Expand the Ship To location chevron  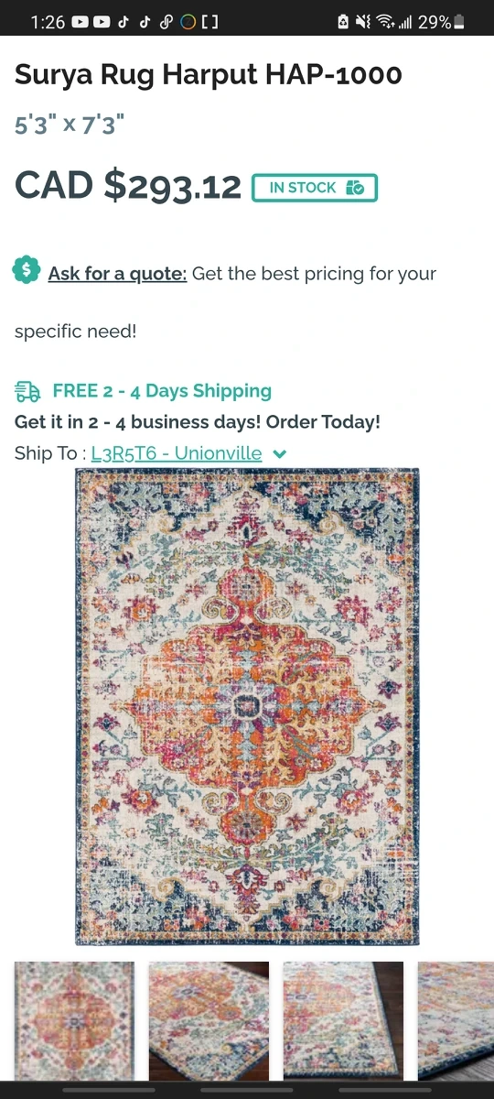(280, 453)
